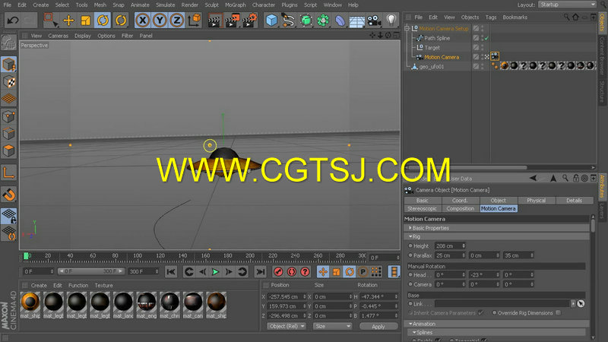The width and height of the screenshot is (608, 342).
Task: Open Link field arrow menu
Action: click(573, 303)
